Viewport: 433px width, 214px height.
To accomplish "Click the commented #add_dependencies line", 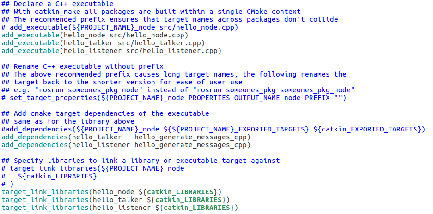I will tap(213, 129).
